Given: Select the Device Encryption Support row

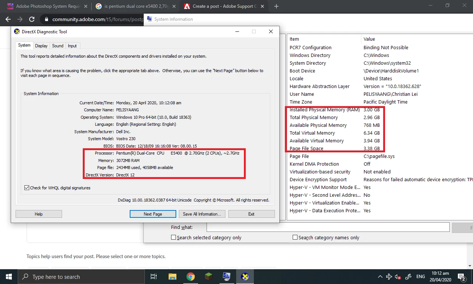Looking at the screenshot, I should pos(380,179).
